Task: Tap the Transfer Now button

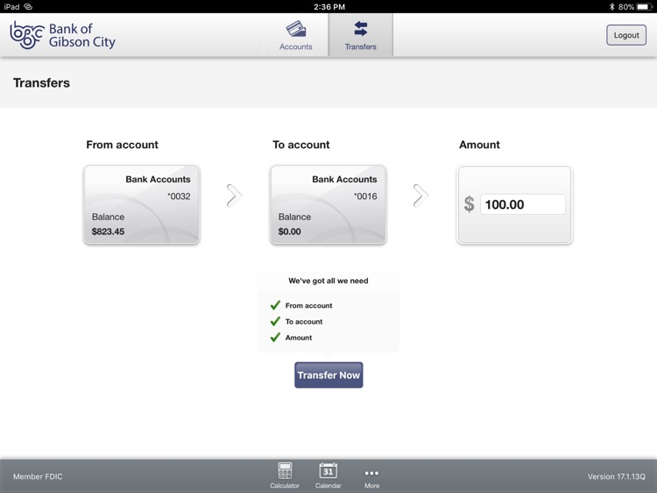Action: (x=328, y=375)
